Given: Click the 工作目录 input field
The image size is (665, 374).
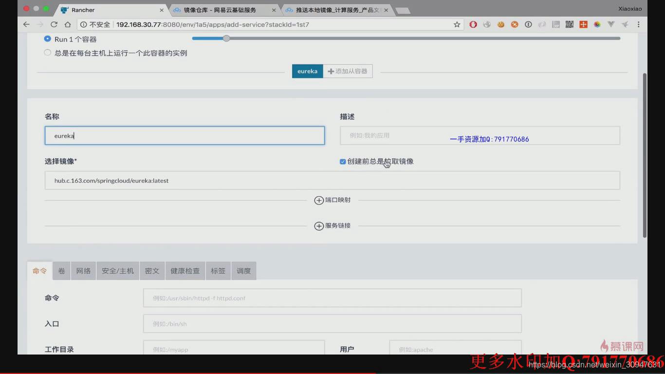Looking at the screenshot, I should tap(234, 348).
